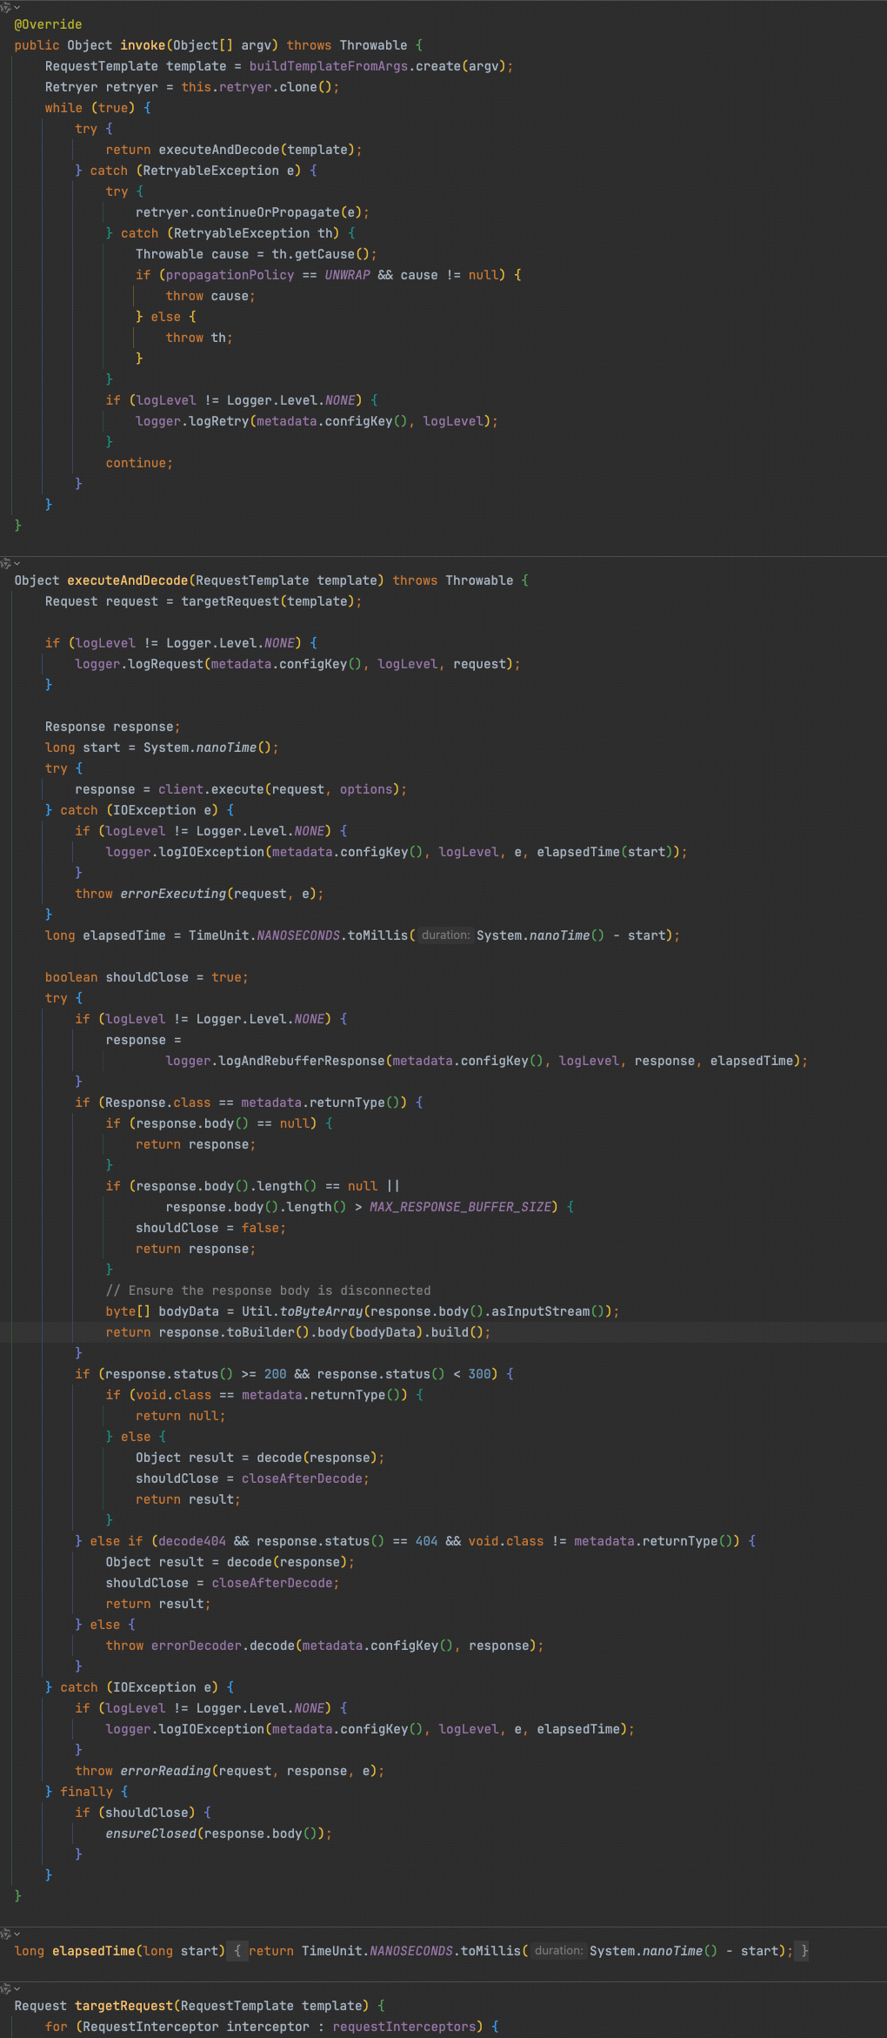887x2038 pixels.
Task: Click the duration hint in the elapsedTime method
Action: point(558,1951)
